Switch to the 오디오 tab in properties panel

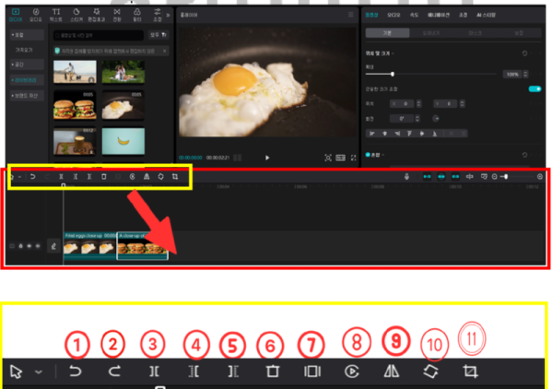(x=395, y=16)
